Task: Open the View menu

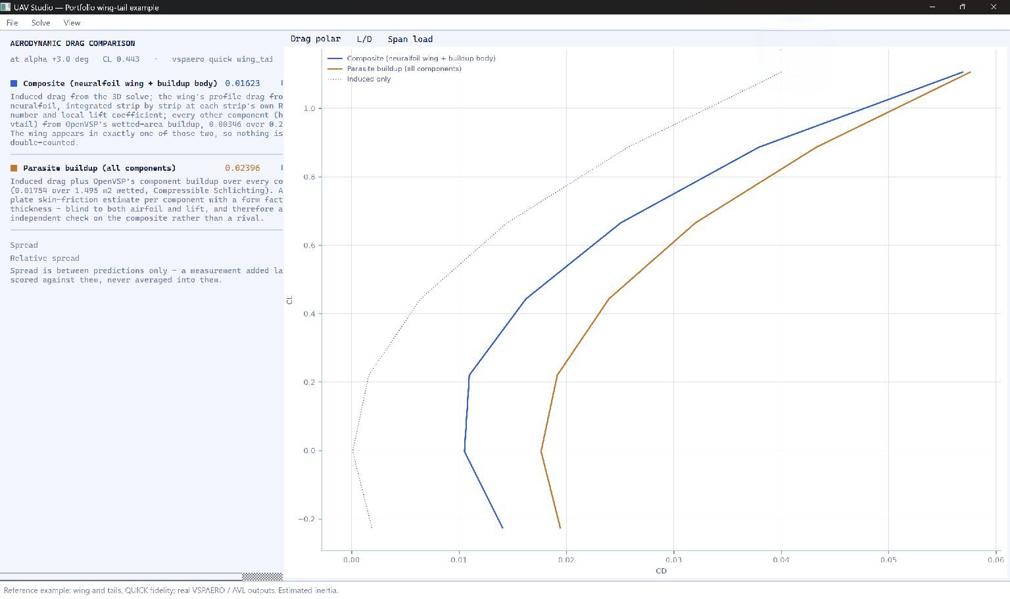Action: 72,22
